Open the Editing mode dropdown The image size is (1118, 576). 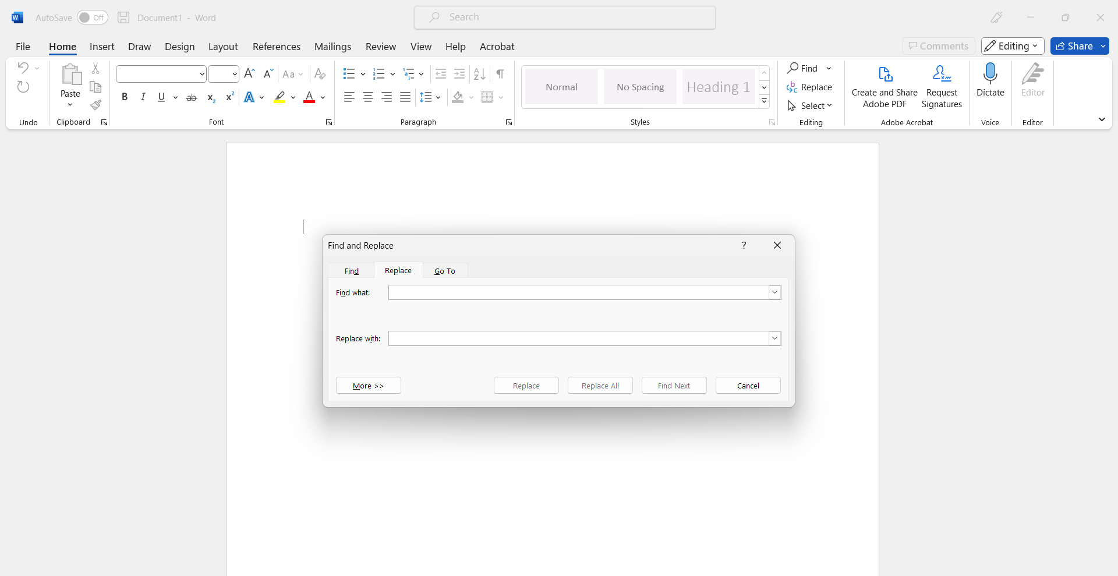pyautogui.click(x=1012, y=46)
